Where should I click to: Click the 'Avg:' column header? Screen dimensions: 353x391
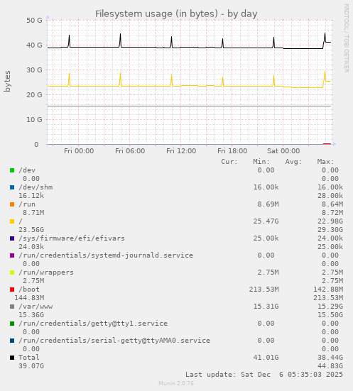point(293,162)
